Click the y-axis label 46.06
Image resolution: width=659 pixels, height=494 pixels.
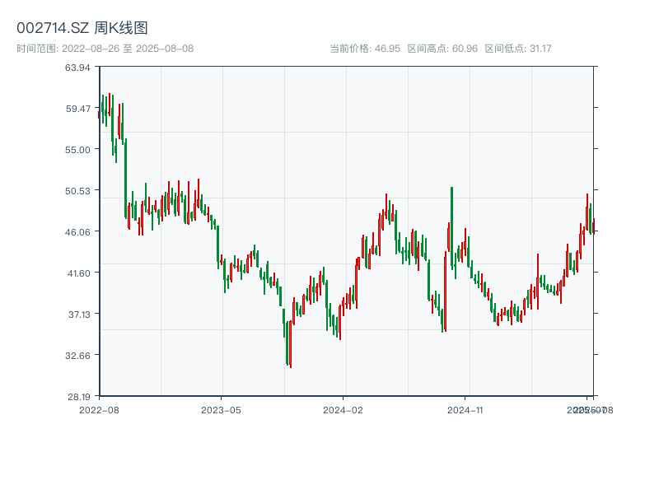77,232
